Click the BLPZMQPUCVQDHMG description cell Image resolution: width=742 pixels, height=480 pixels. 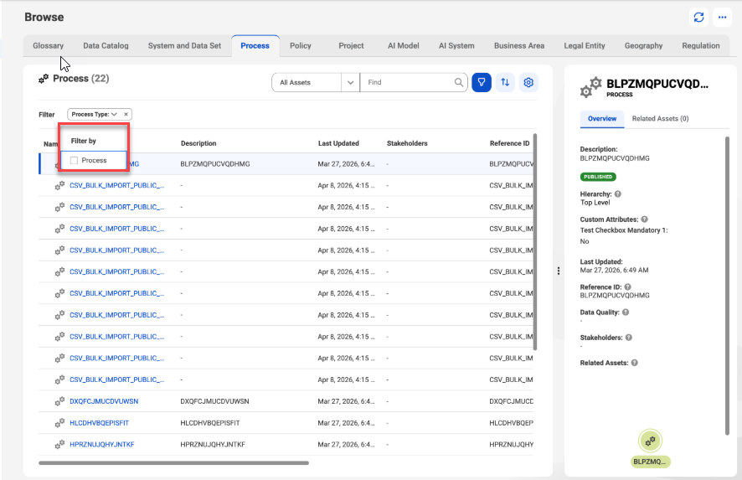[x=215, y=164]
